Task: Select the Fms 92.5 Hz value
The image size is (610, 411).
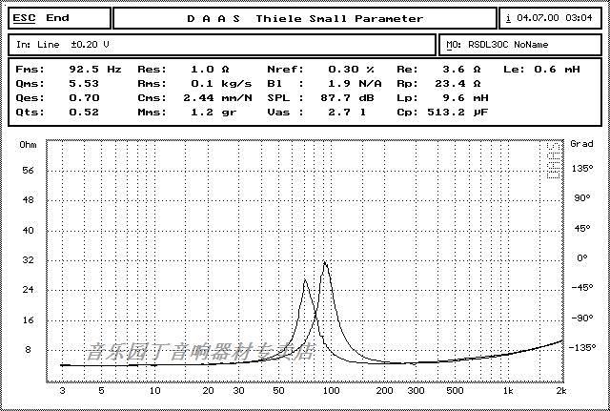Action: point(94,70)
